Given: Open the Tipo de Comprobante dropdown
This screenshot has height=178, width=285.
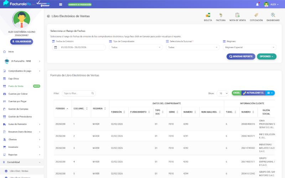Looking at the screenshot, I should (135, 47).
